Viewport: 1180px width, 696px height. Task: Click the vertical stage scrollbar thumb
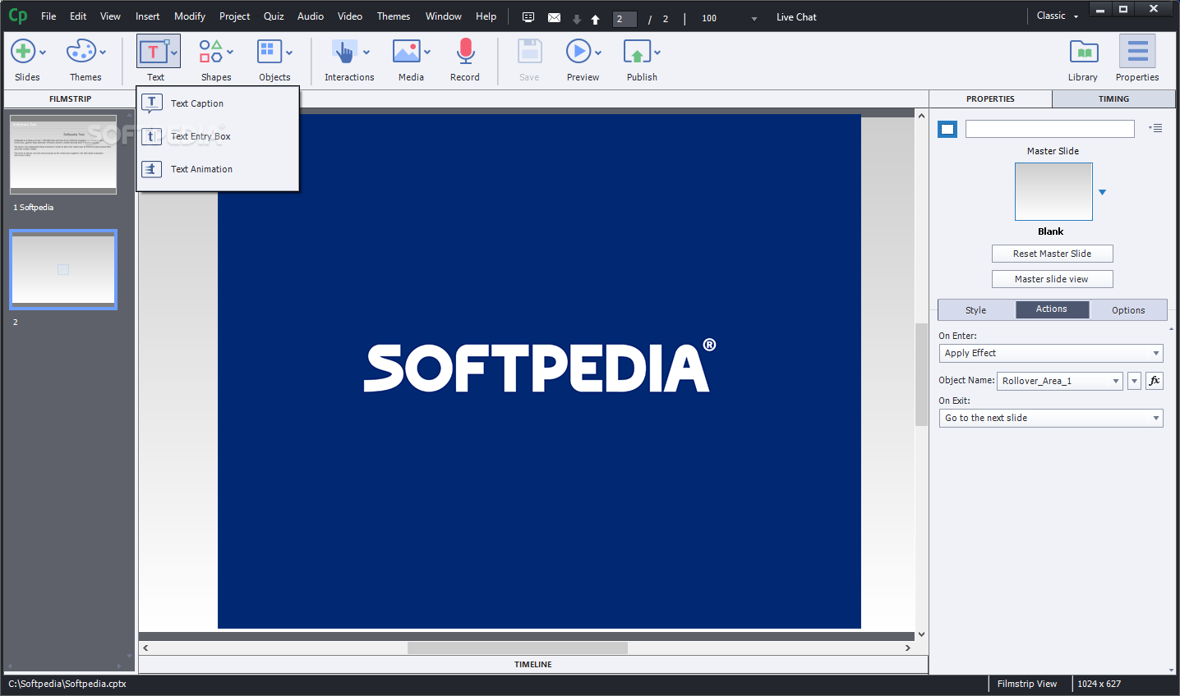(x=921, y=374)
